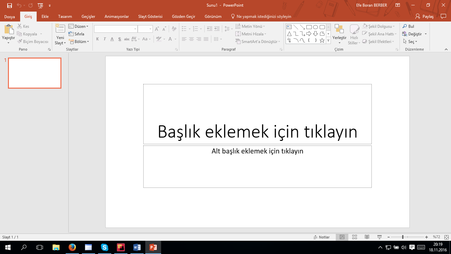Open PowerPoint icon in Windows taskbar
The height and width of the screenshot is (254, 451).
coord(153,247)
